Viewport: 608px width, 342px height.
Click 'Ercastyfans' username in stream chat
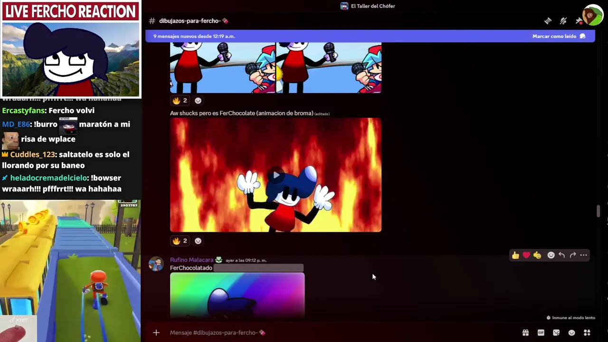23,110
